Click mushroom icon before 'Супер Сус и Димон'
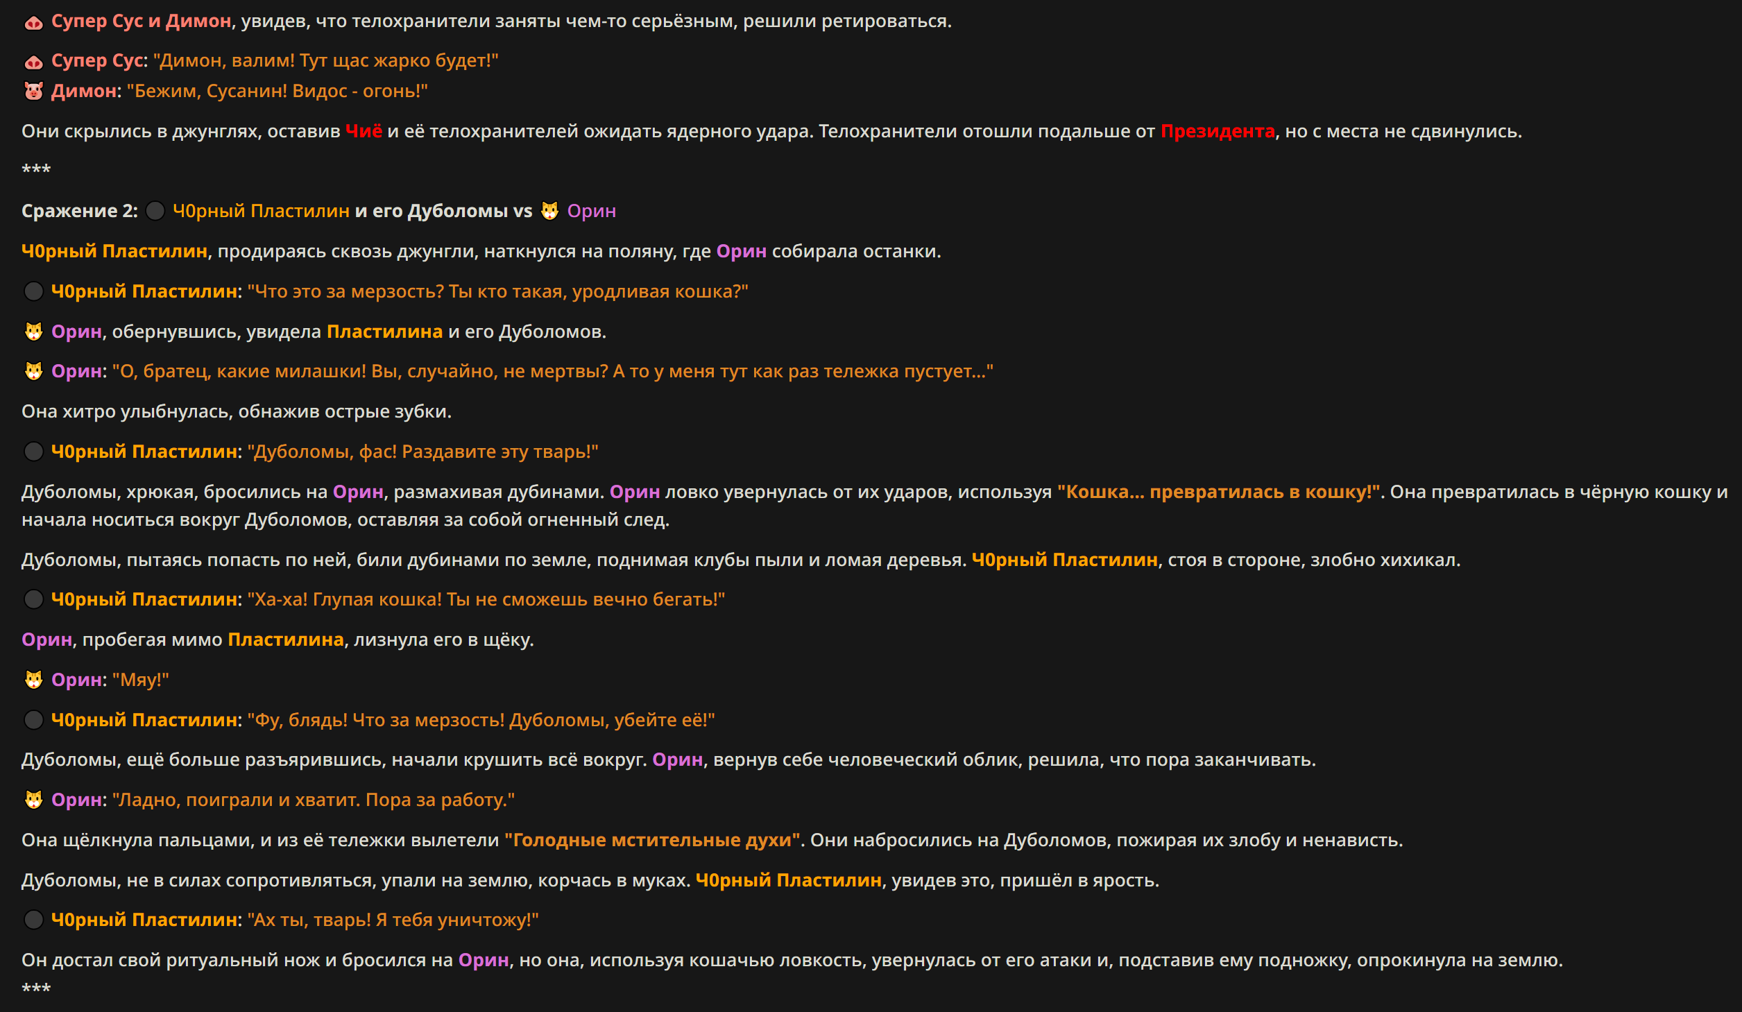The width and height of the screenshot is (1742, 1012). point(33,22)
